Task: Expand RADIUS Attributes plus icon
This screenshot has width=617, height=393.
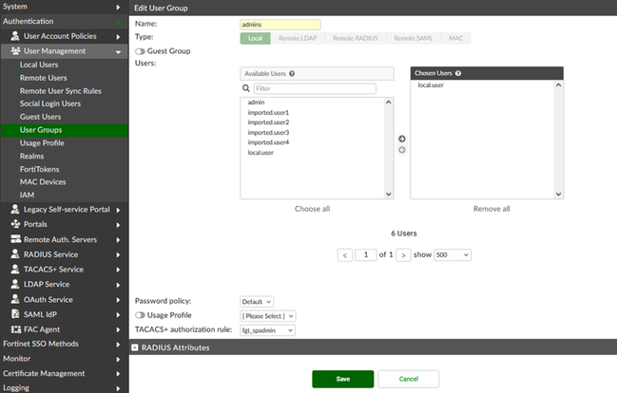Action: 135,347
